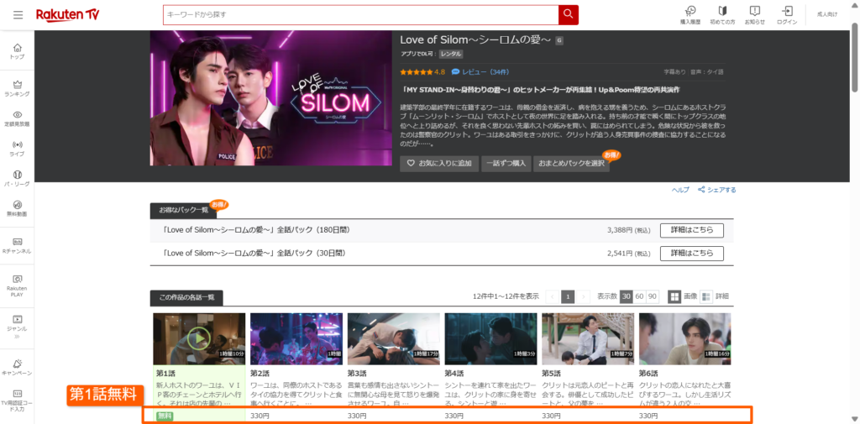
Task: Open the hamburger menu icon
Action: click(x=18, y=15)
